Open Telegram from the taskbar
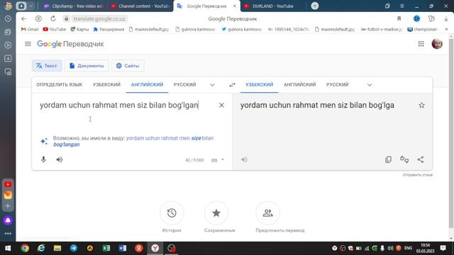454x255 pixels. pyautogui.click(x=74, y=248)
